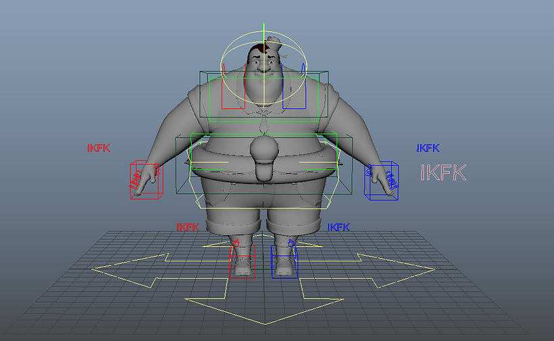Screen dimensions: 554x341
Task: Select the small red toe controller above the foot
Action: 236,242
